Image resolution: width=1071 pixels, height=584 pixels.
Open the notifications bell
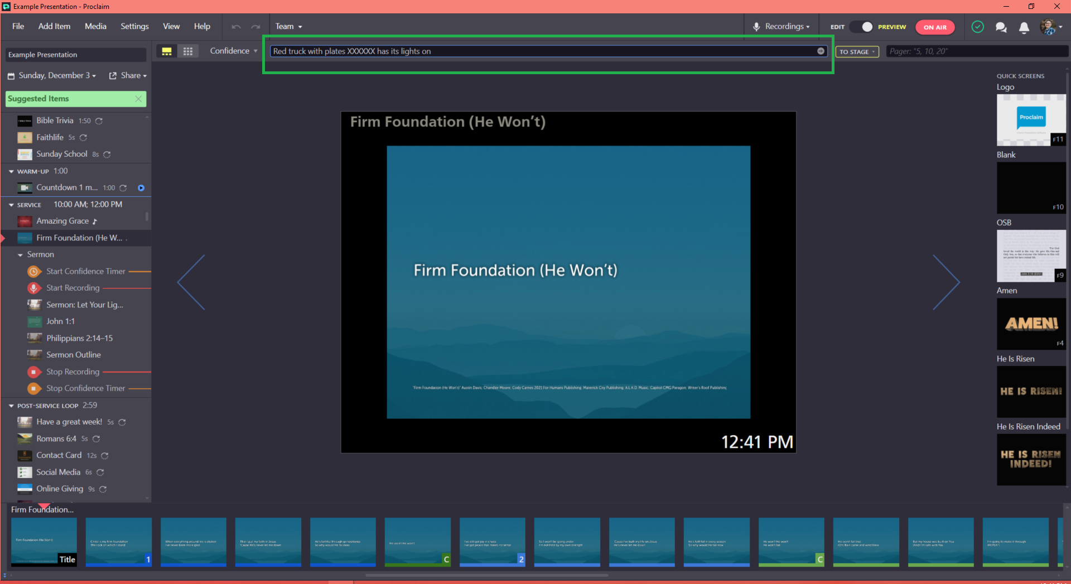(x=1024, y=27)
